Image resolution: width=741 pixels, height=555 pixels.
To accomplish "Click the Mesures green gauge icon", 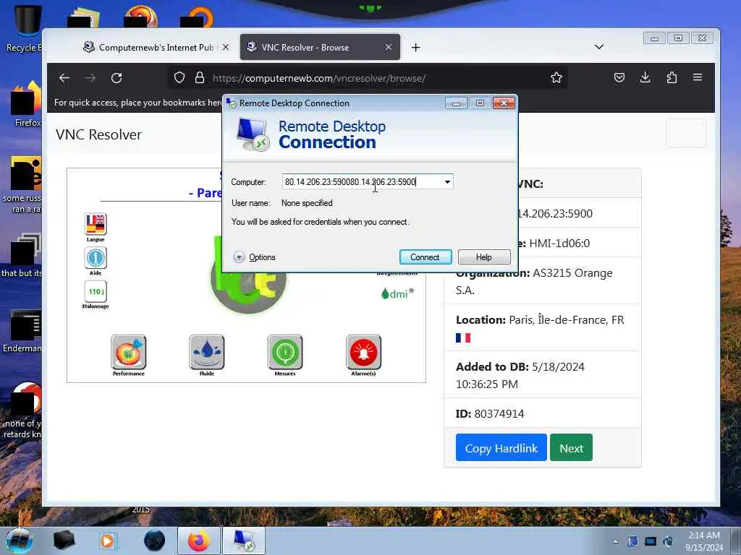I will pos(285,352).
